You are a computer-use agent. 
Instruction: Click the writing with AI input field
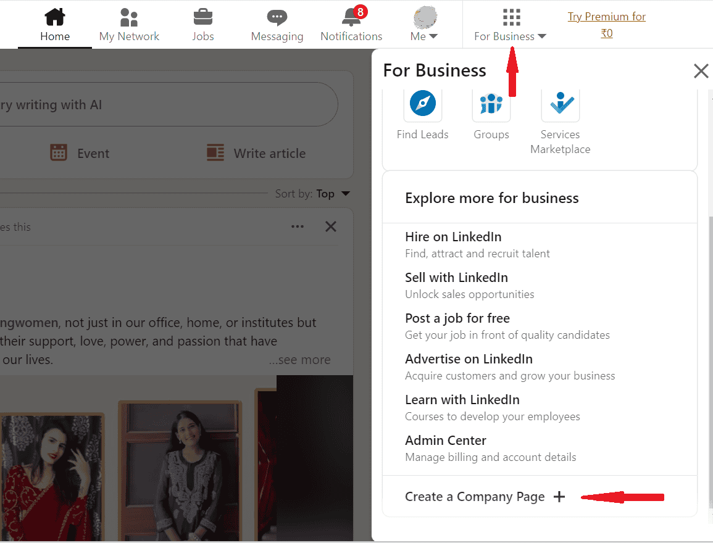coord(169,104)
